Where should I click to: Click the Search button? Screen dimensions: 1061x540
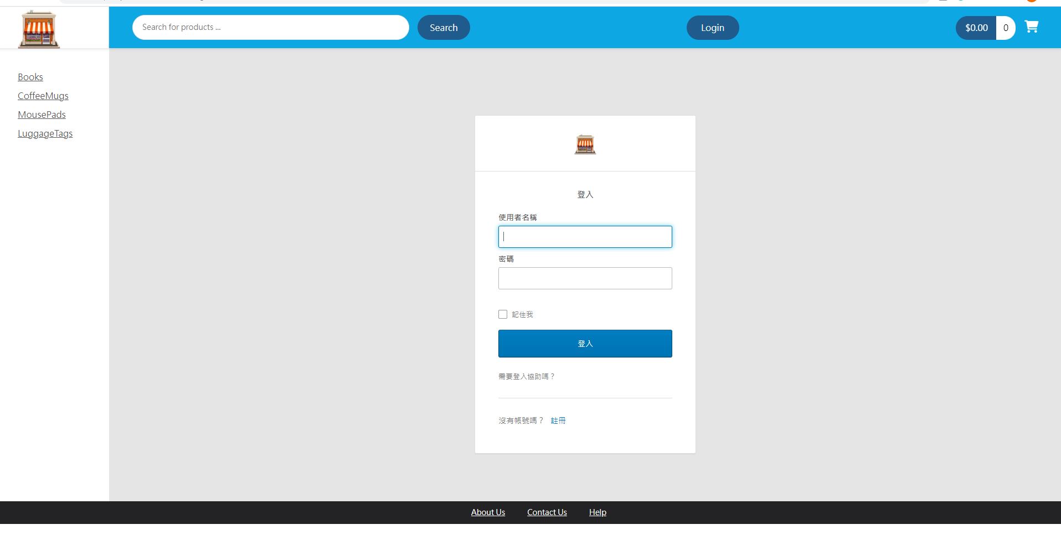[443, 27]
